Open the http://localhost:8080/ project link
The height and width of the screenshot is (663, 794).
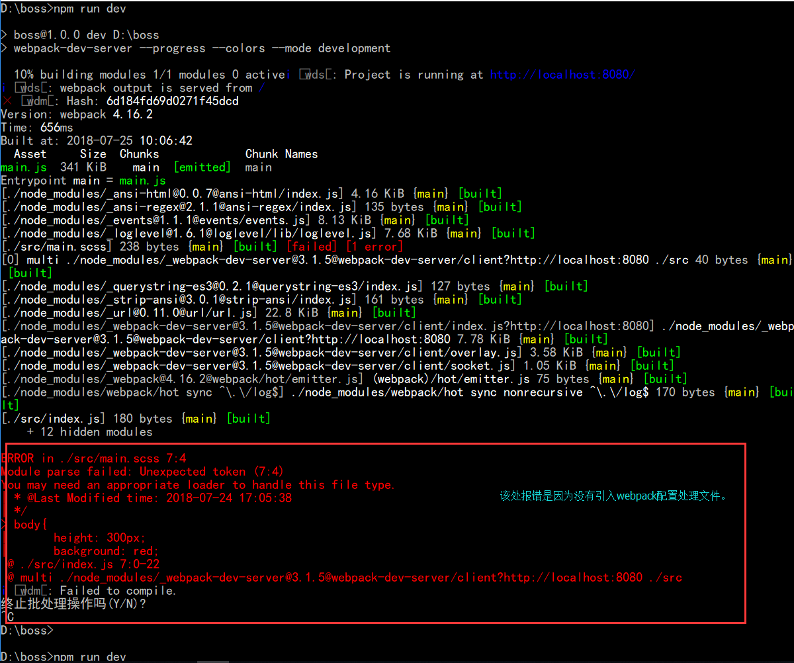tap(562, 75)
